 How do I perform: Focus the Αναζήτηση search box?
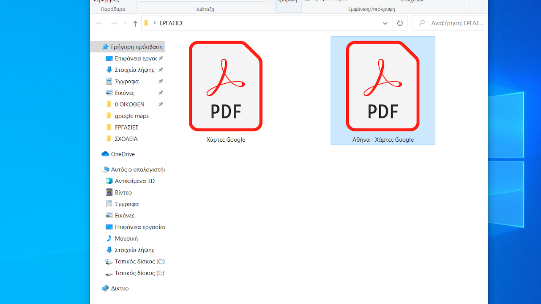(448, 23)
